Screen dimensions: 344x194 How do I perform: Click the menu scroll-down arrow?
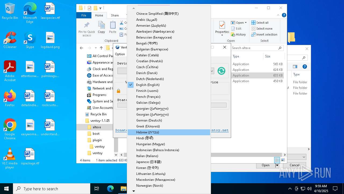tap(134, 191)
